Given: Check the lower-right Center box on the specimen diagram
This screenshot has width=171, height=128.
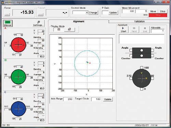Looking at the screenshot, I should pos(152,56).
